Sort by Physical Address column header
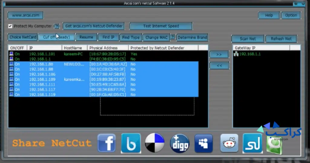310x163 pixels. coord(108,48)
